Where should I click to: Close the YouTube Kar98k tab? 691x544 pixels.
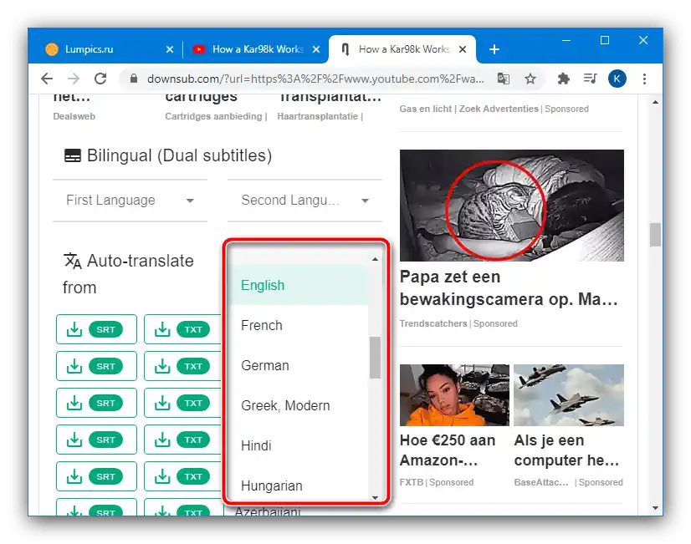[316, 49]
